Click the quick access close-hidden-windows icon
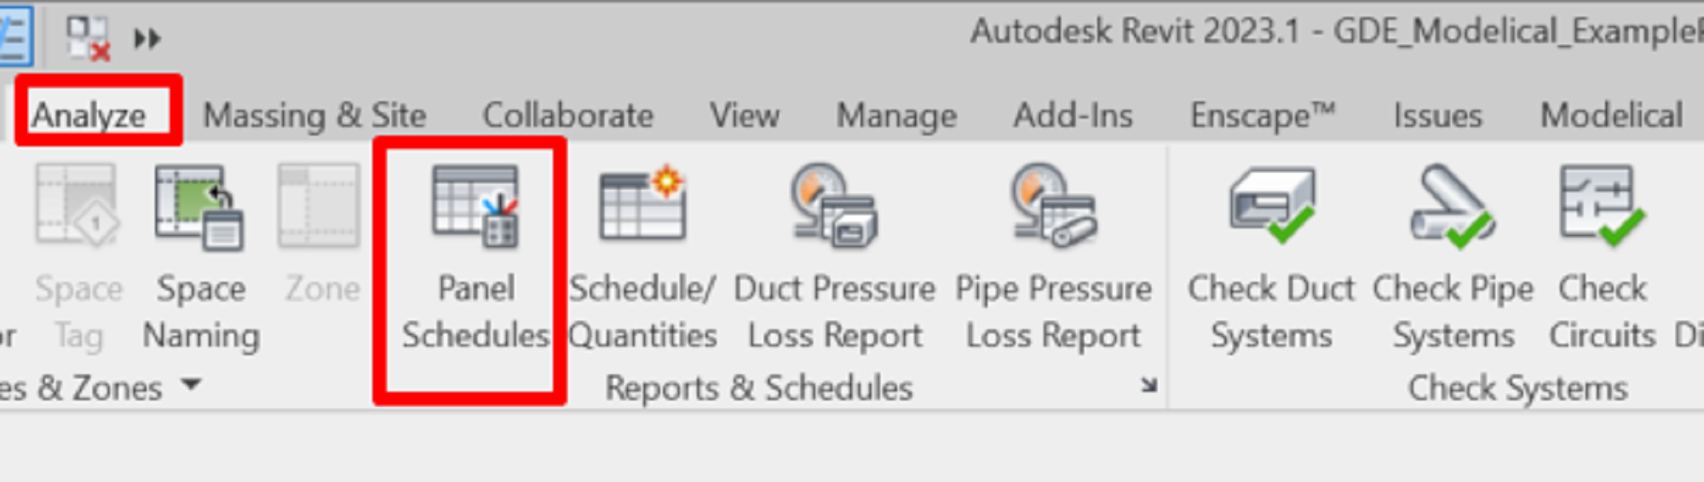 coord(89,38)
